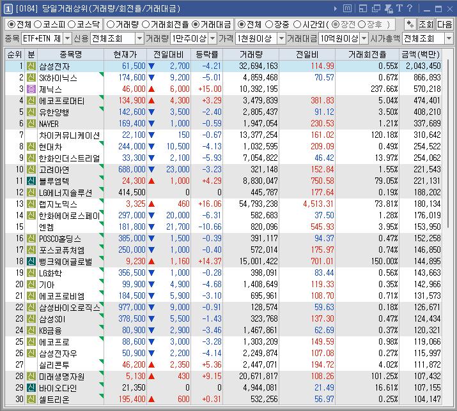
Task: Select the 시간외 radio button
Action: (x=297, y=24)
